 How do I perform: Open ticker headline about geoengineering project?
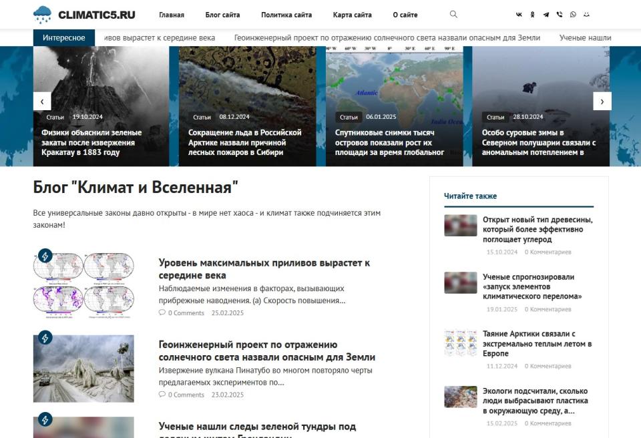[387, 37]
